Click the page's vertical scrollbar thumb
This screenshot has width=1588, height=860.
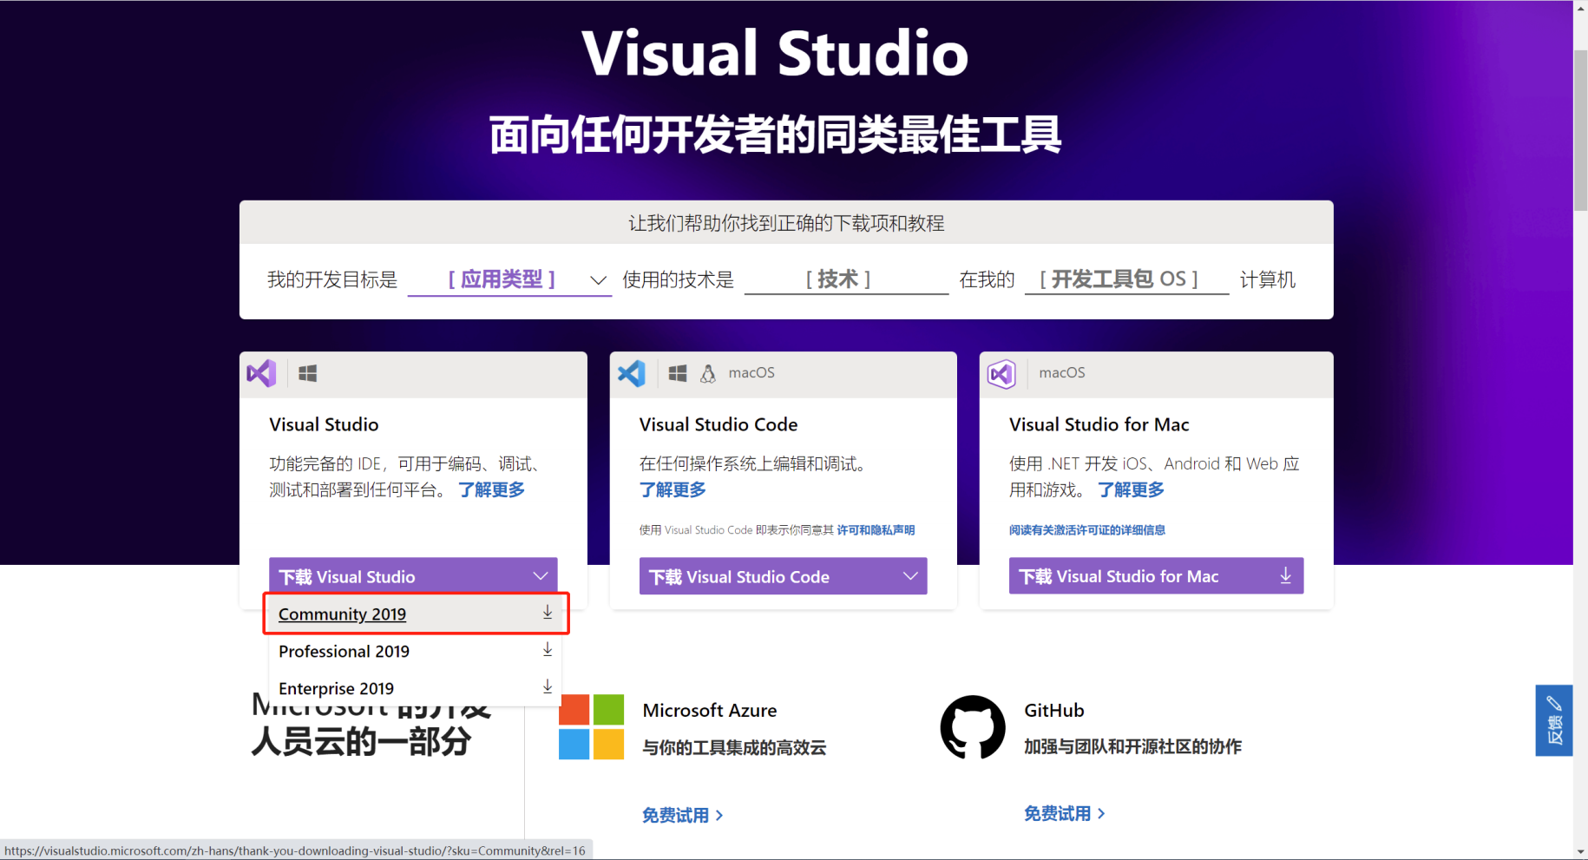1581,130
